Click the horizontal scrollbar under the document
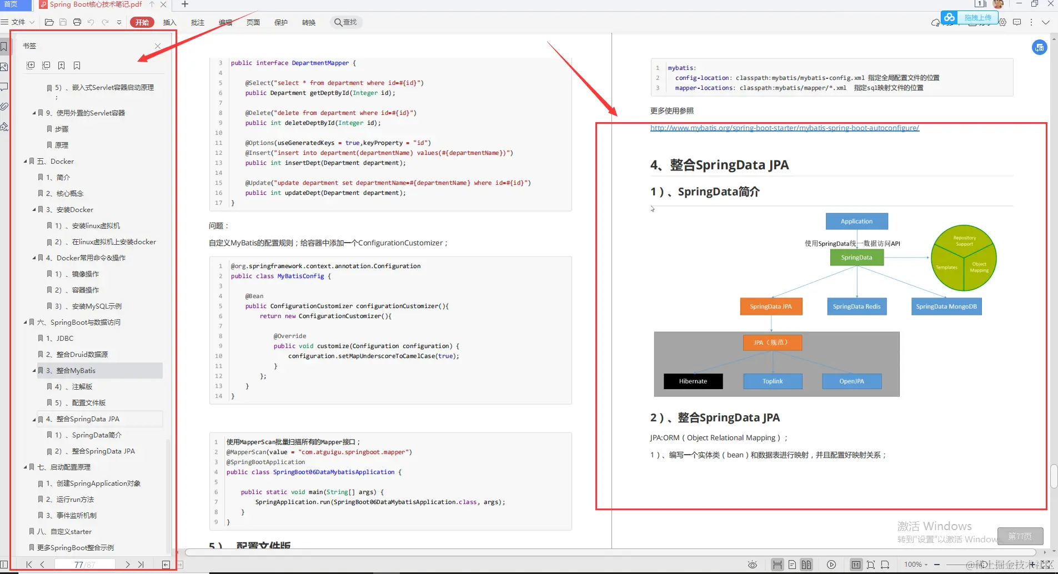This screenshot has height=574, width=1058. coord(610,552)
